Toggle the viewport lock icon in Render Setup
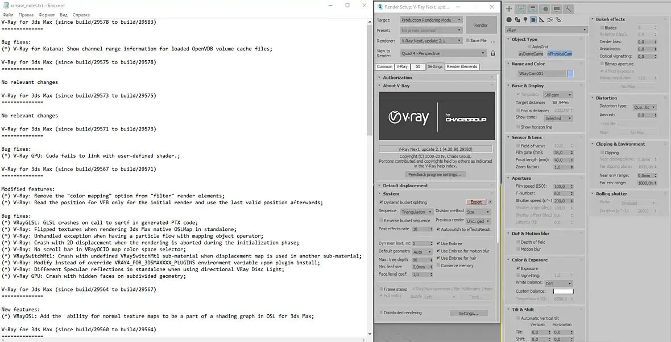This screenshot has width=671, height=342. point(492,53)
